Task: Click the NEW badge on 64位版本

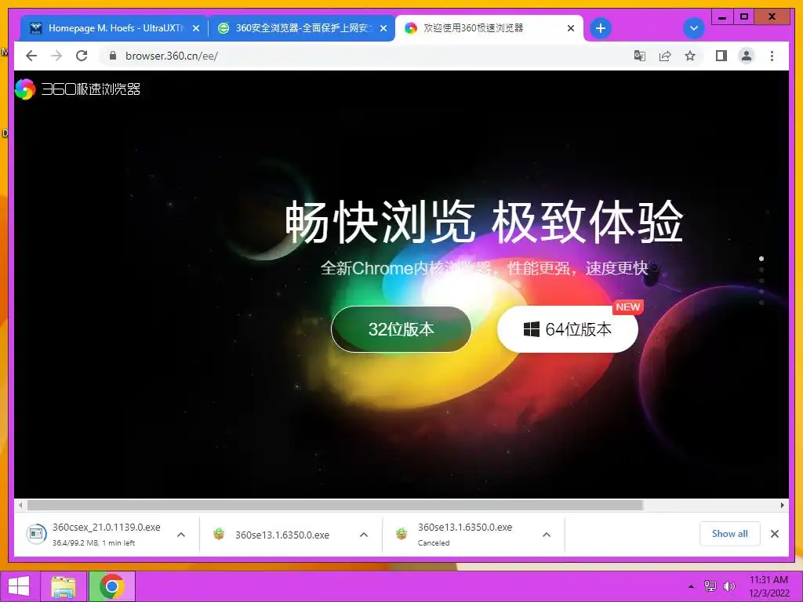Action: (628, 307)
